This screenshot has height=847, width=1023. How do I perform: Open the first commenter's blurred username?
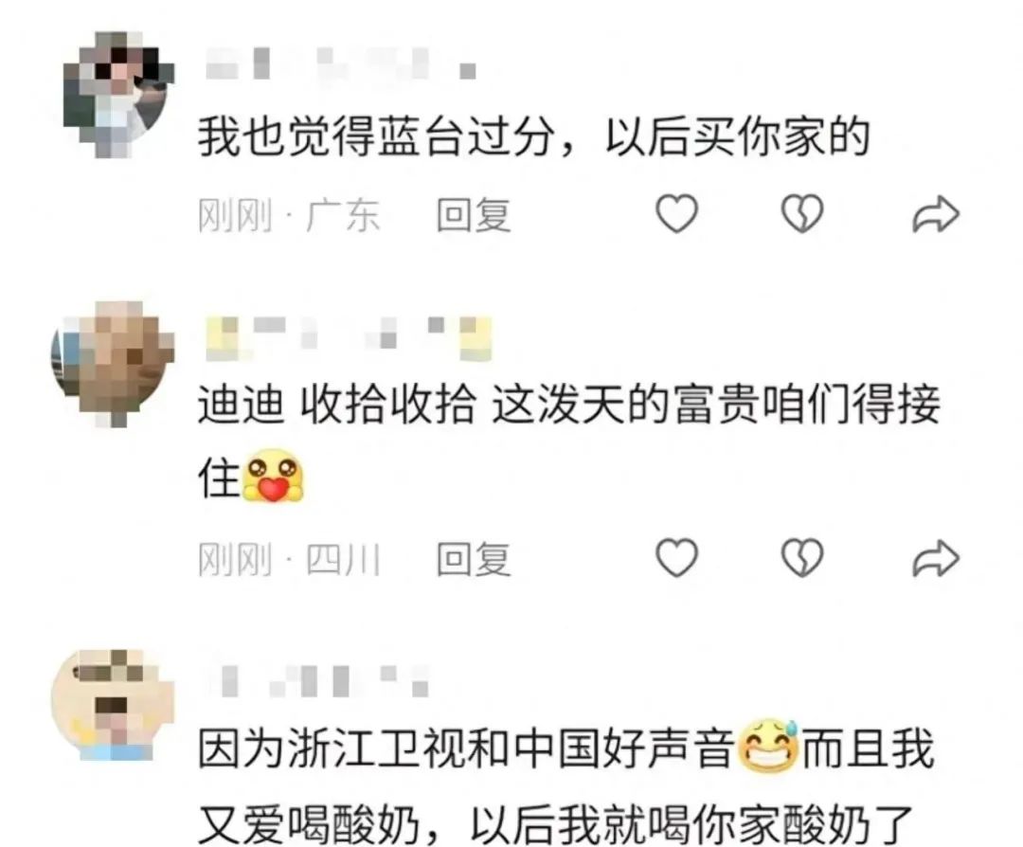coord(341,63)
